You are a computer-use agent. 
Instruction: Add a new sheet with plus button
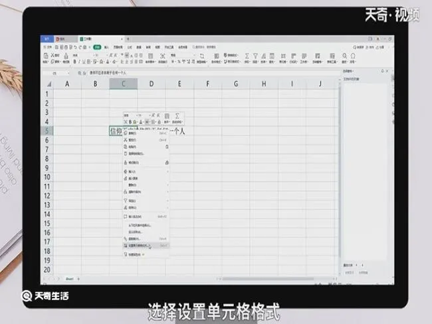point(78,279)
